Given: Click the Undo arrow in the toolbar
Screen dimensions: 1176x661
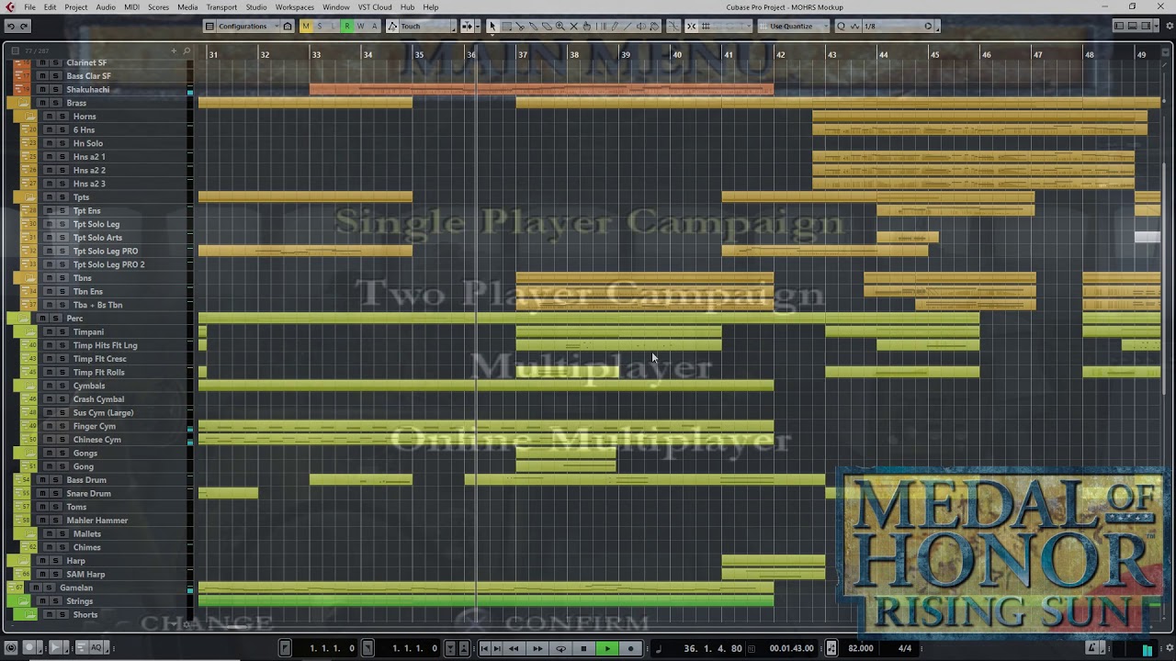Looking at the screenshot, I should tap(10, 26).
